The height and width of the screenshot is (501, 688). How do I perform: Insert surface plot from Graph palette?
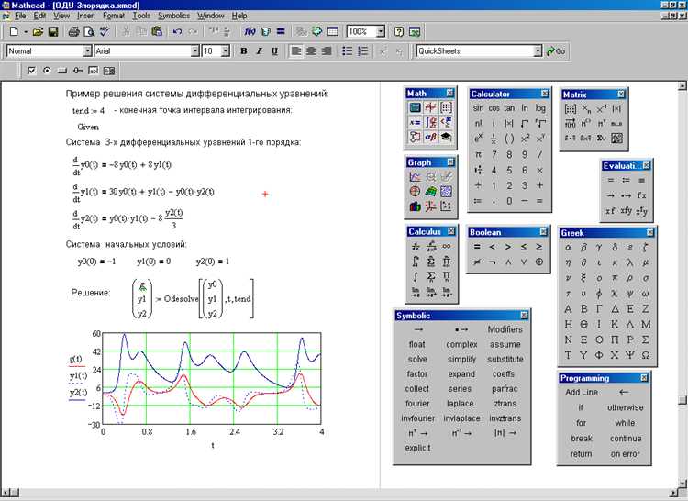pyautogui.click(x=430, y=191)
